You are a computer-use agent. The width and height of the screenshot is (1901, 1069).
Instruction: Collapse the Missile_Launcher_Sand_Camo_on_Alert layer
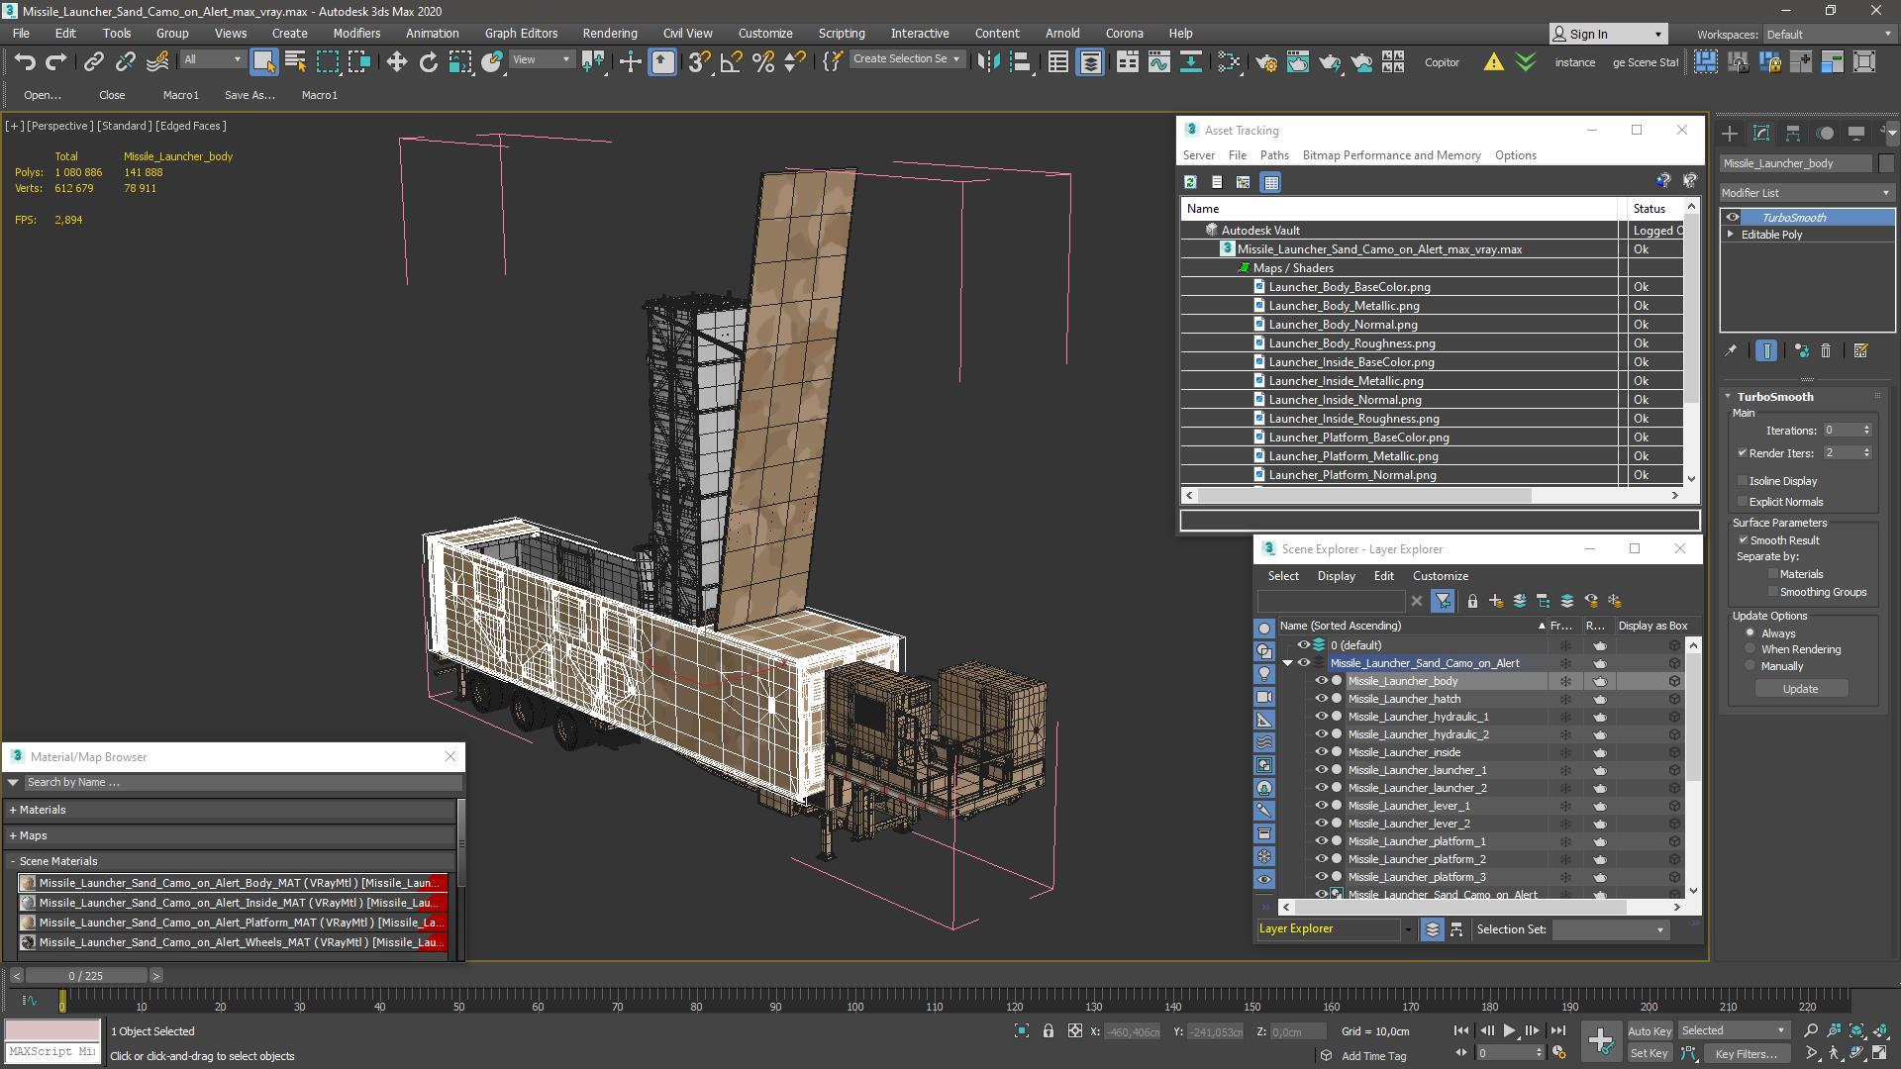(x=1288, y=663)
